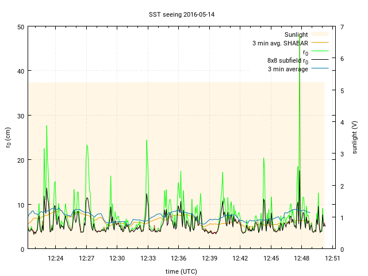Click the 12:48 time axis tick label
368x276 pixels.
pos(302,259)
